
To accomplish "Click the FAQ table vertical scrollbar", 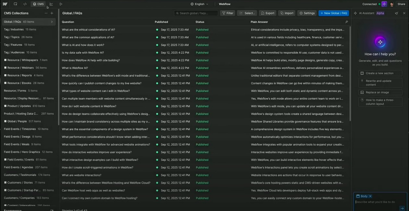I will pyautogui.click(x=350, y=73).
